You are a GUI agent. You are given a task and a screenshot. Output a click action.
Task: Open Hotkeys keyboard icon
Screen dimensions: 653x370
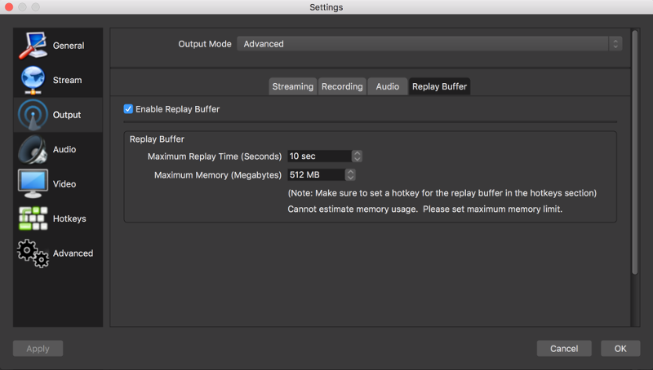point(33,218)
